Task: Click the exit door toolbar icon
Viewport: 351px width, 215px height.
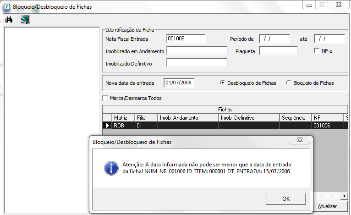Action: pyautogui.click(x=25, y=20)
